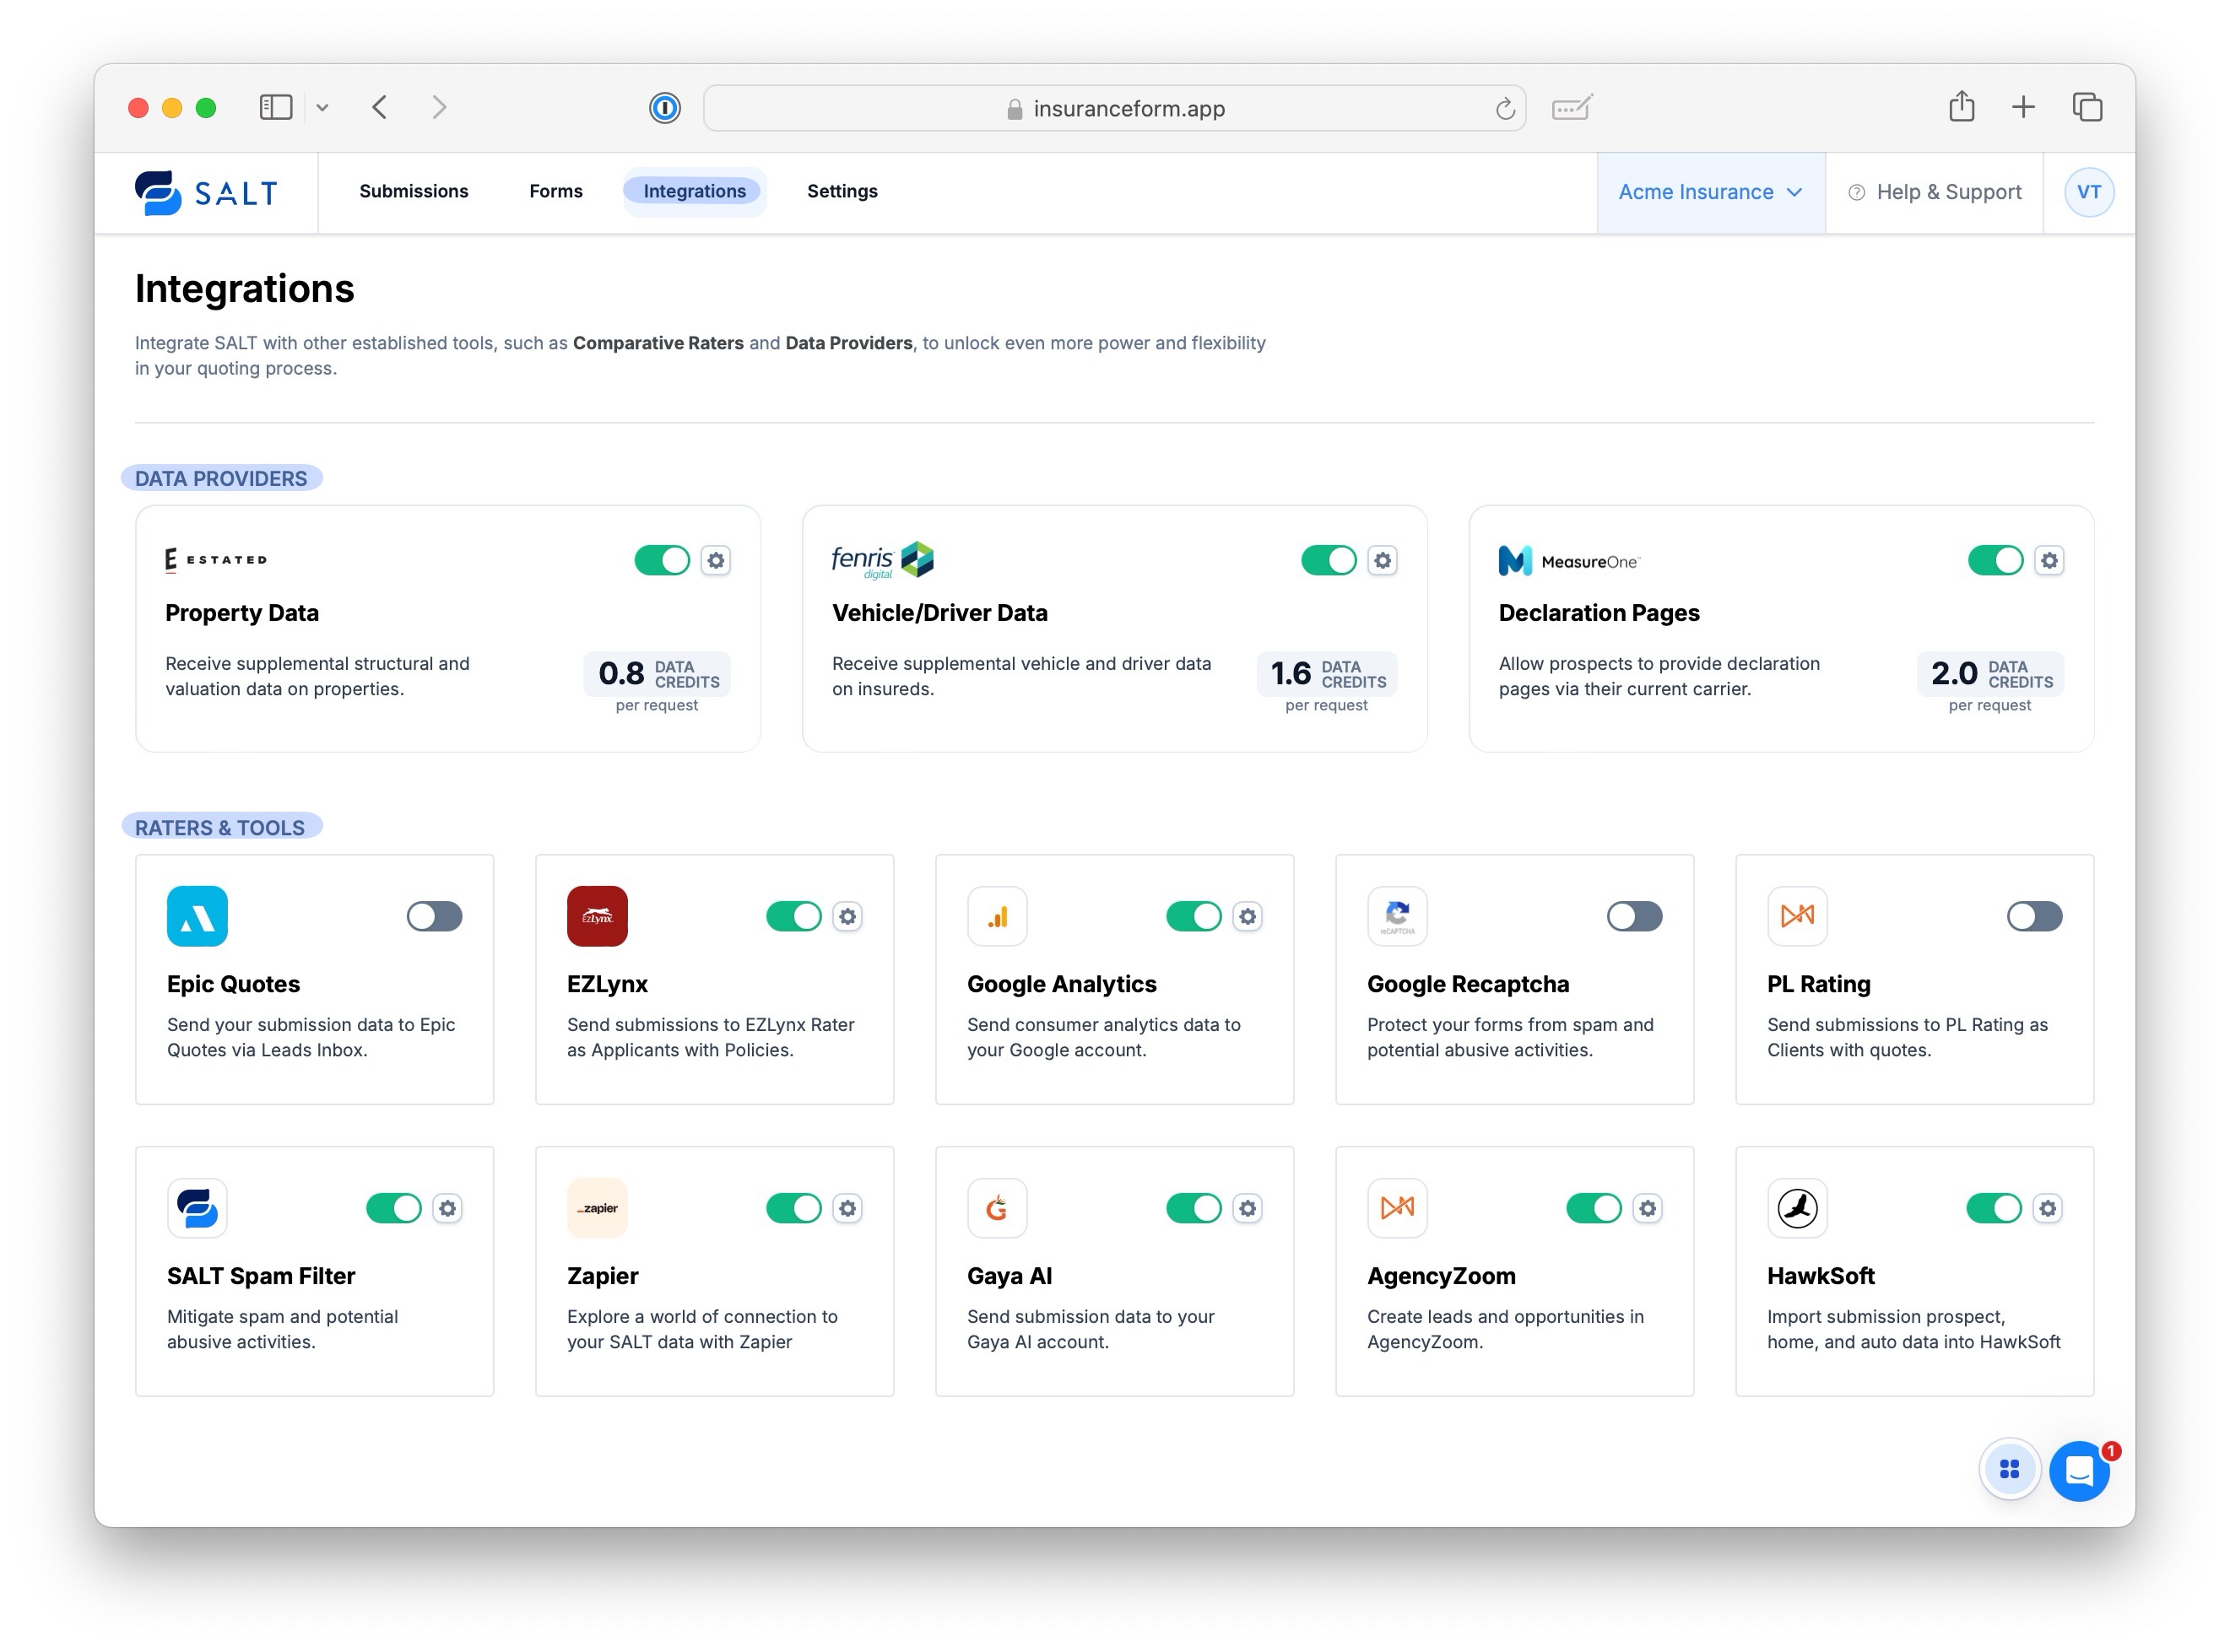
Task: Click the Google Recaptcha logo icon
Action: click(x=1398, y=916)
